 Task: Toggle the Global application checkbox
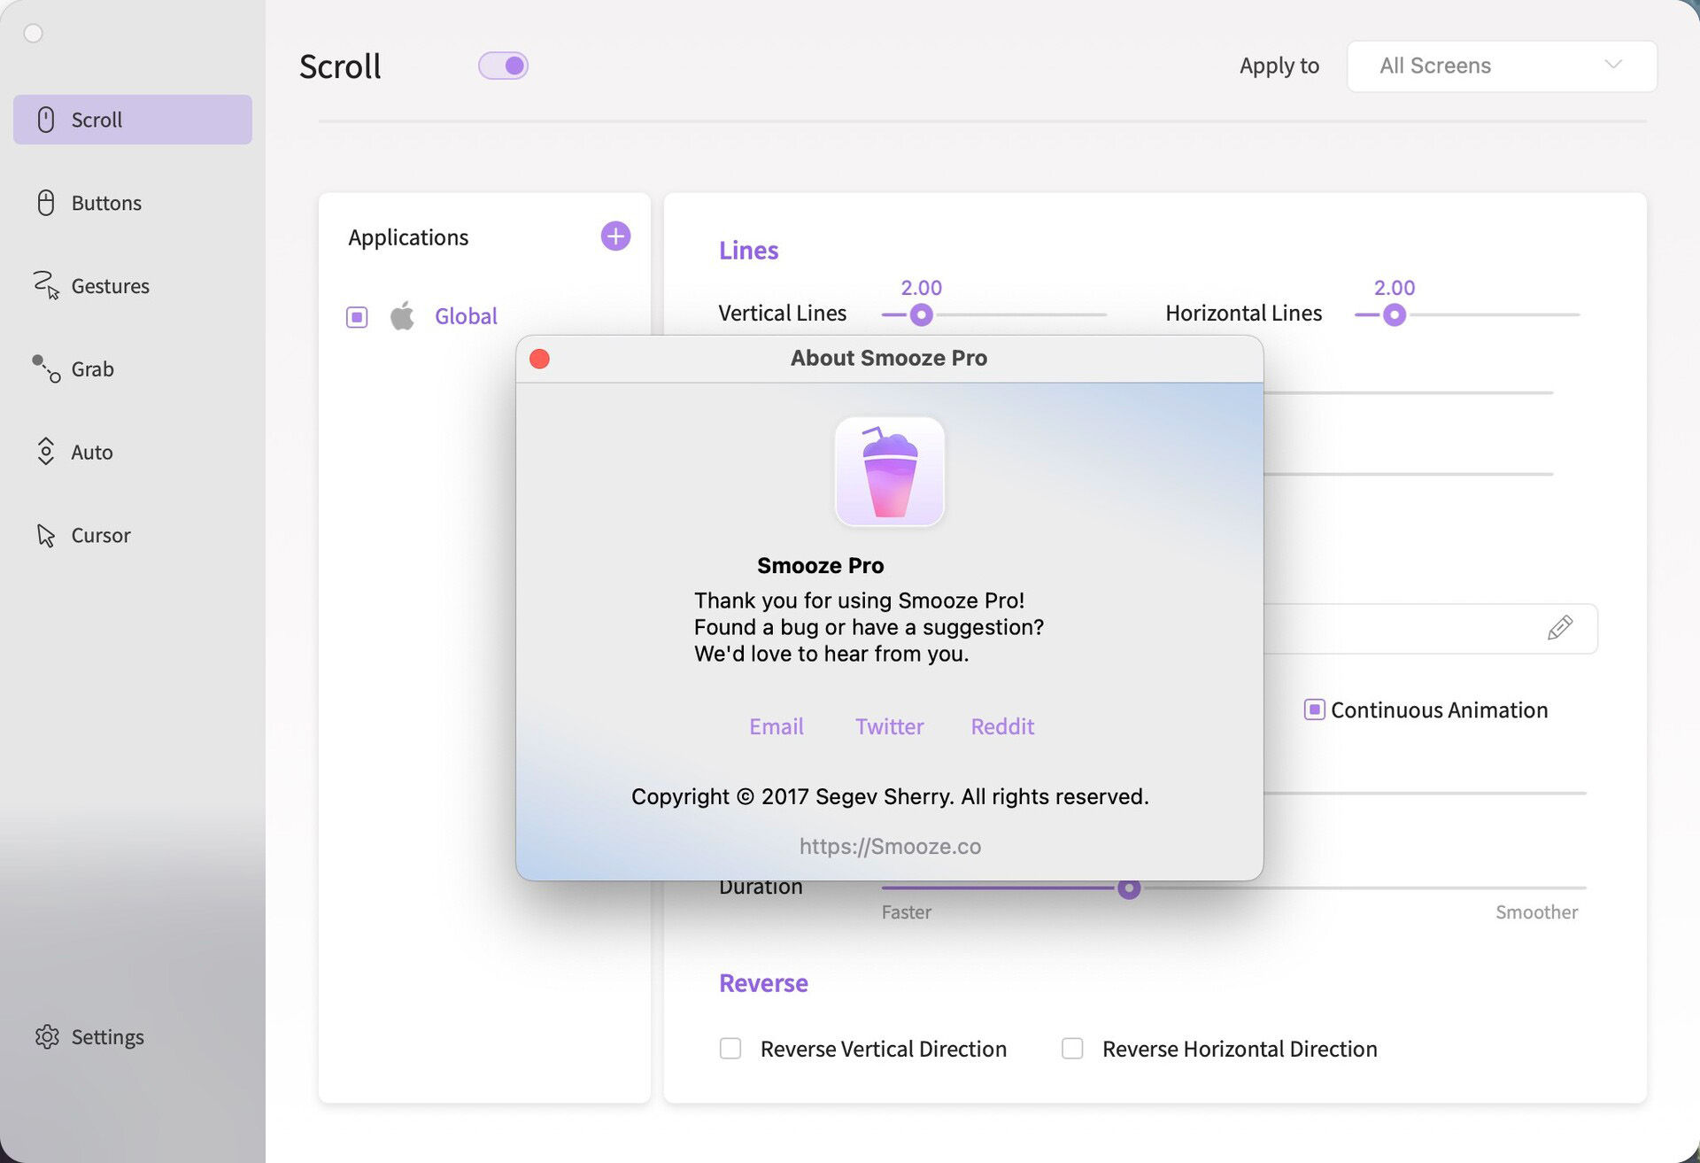(357, 316)
